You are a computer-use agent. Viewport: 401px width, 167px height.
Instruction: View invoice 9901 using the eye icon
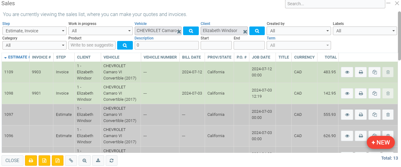(x=347, y=93)
